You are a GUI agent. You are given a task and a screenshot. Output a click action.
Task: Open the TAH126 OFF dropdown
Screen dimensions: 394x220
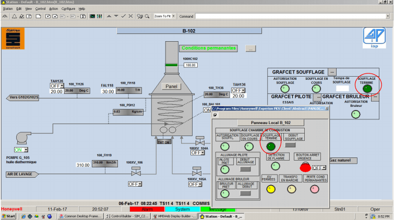coord(56,85)
